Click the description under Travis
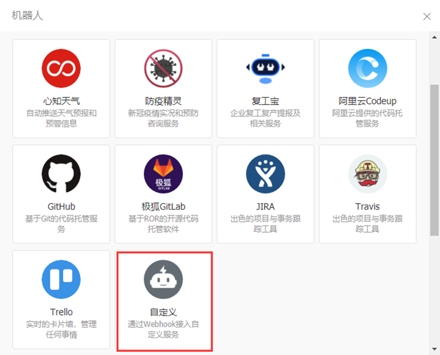 (367, 224)
